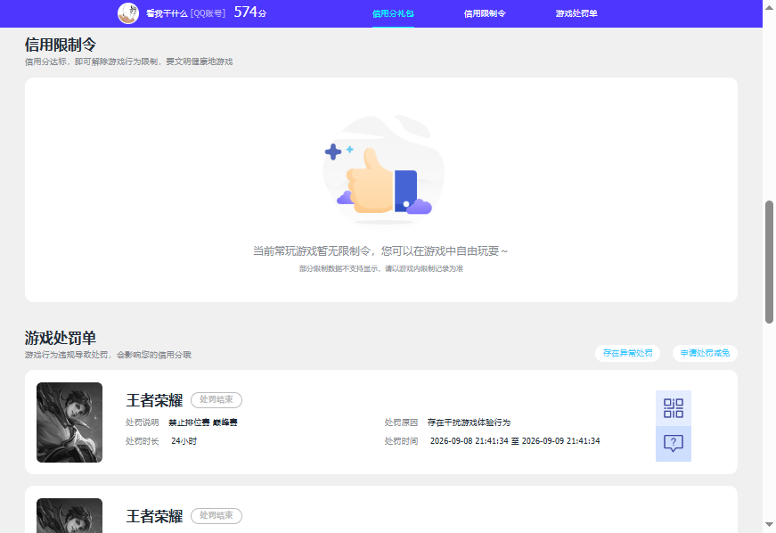Click the 存在干扰游戏体验行为 penalty reason

point(469,422)
